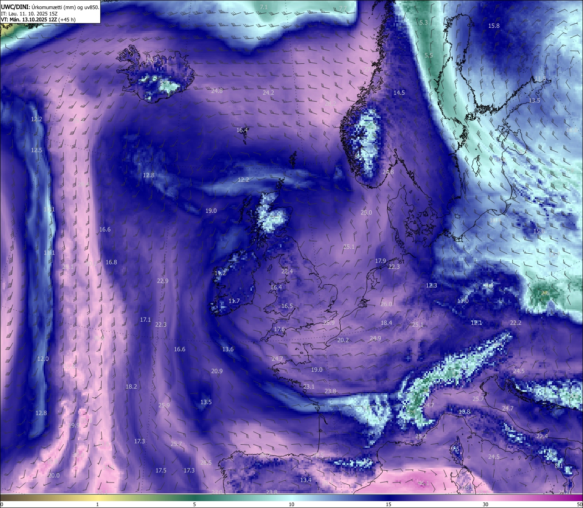Screen dimensions: 583x508
Task: Click the '26.0' value on the map
Action: point(386,304)
